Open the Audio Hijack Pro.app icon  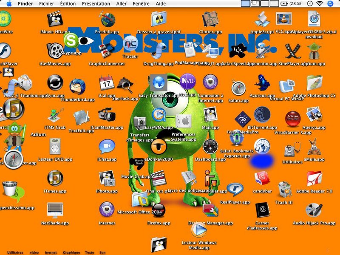[x=314, y=210]
